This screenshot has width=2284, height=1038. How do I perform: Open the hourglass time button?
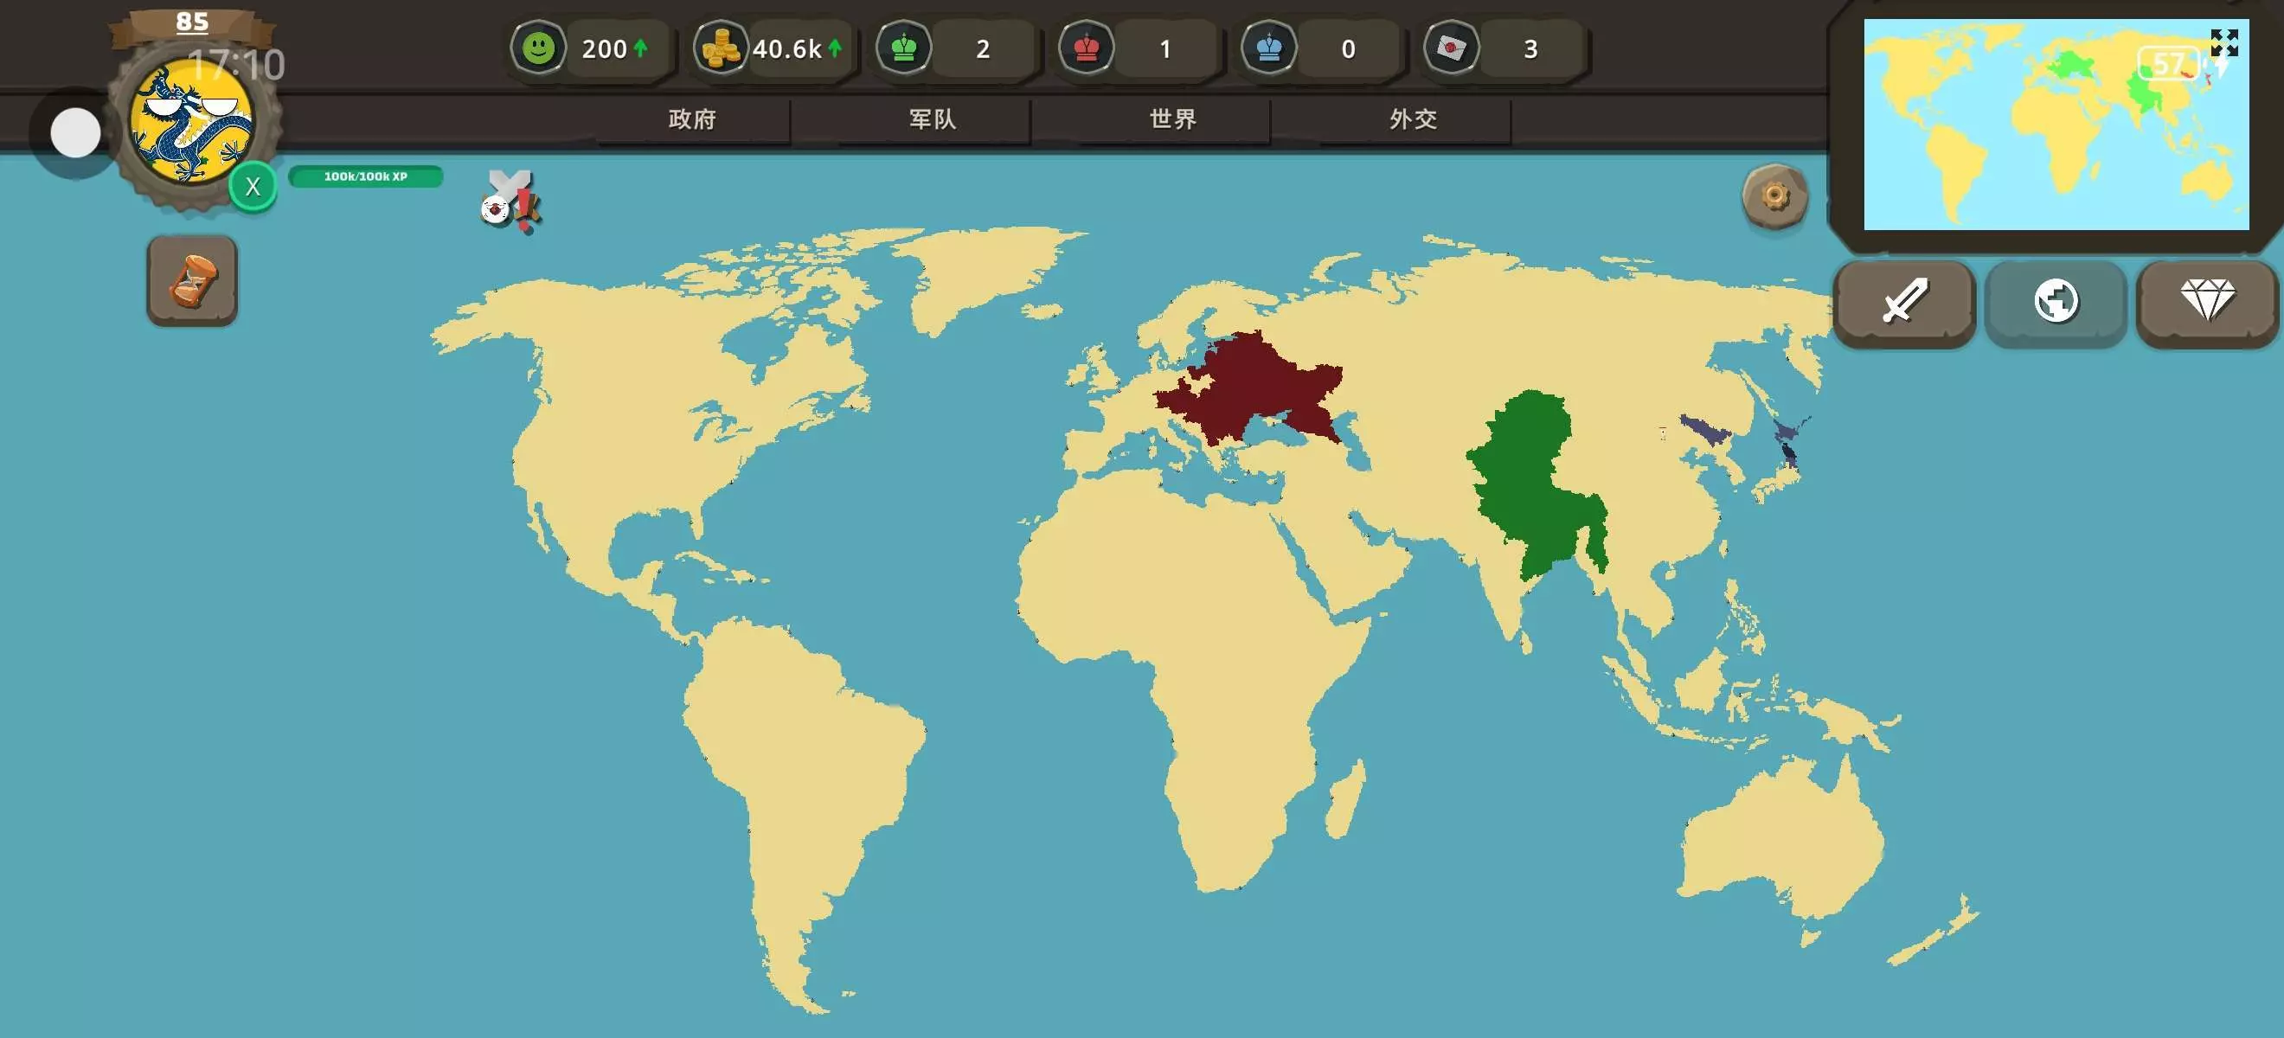click(192, 281)
